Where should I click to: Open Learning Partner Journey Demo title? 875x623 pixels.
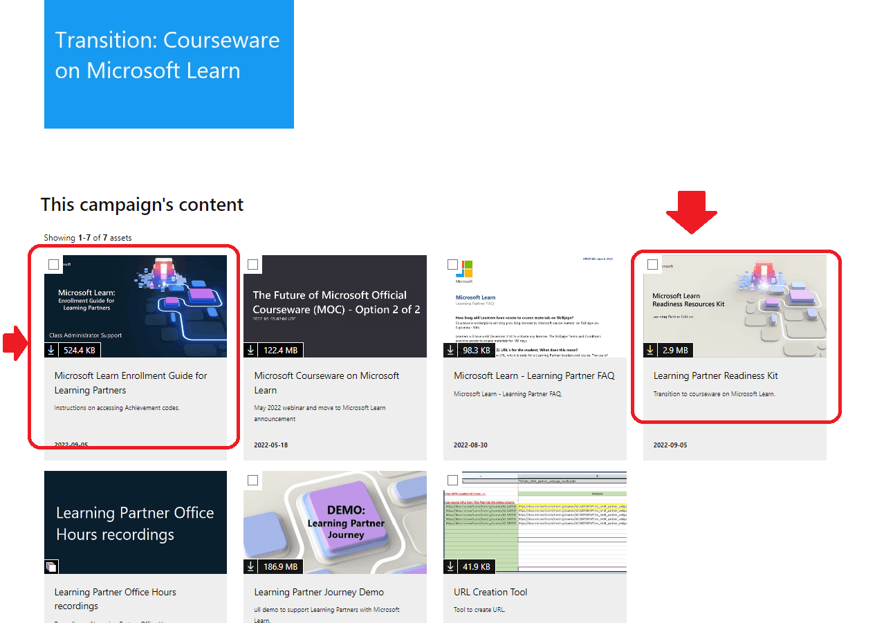click(319, 593)
